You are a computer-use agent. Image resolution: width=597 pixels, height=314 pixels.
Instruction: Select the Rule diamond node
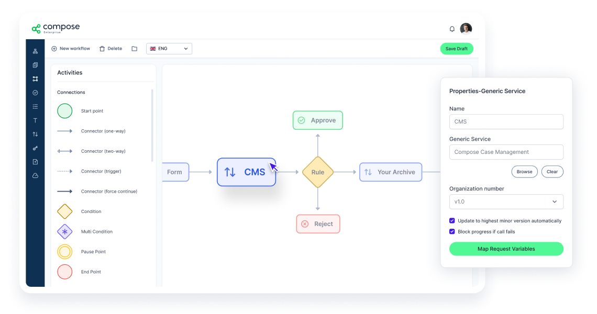click(x=318, y=172)
